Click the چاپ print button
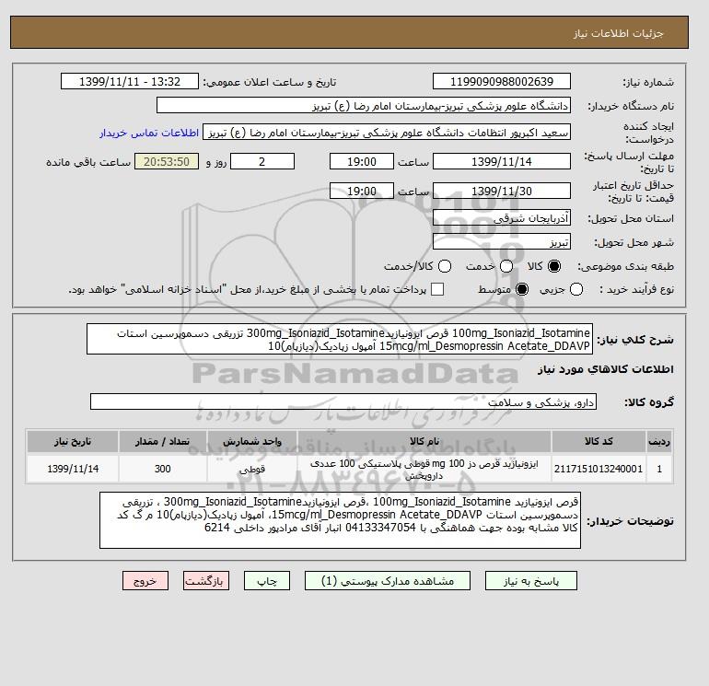The image size is (709, 686). click(267, 581)
